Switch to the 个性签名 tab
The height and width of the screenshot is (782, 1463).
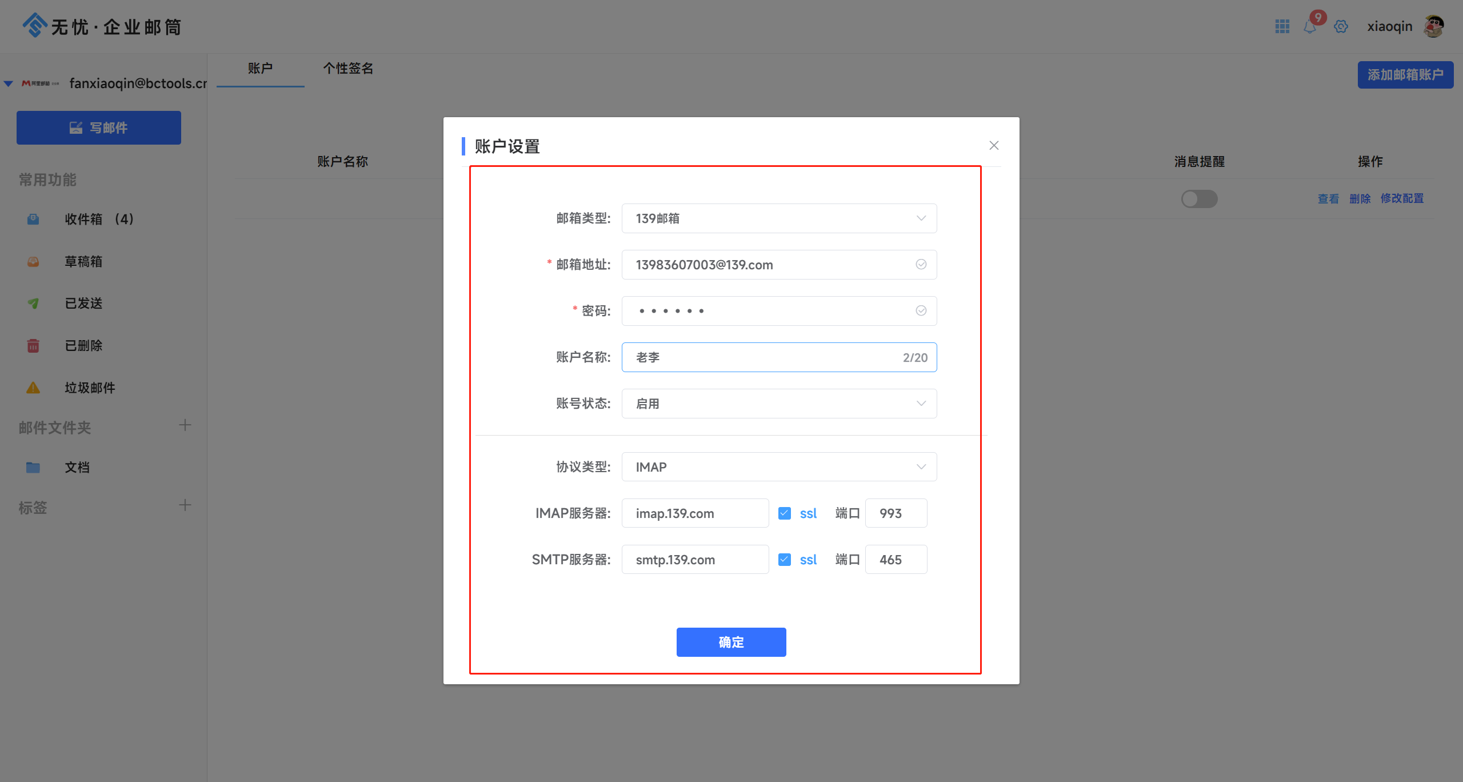click(348, 69)
